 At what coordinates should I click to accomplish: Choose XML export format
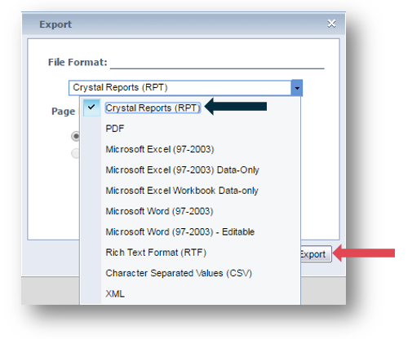click(x=115, y=293)
